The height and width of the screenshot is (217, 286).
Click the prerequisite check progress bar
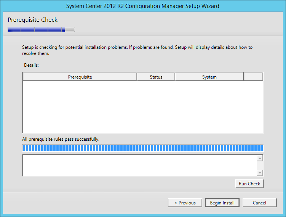tap(143, 148)
